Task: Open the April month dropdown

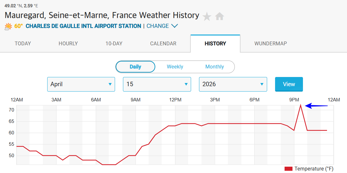Action: click(x=81, y=84)
